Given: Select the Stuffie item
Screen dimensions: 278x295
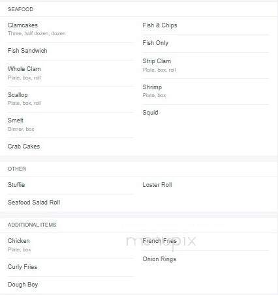Looking at the screenshot, I should (16, 185).
